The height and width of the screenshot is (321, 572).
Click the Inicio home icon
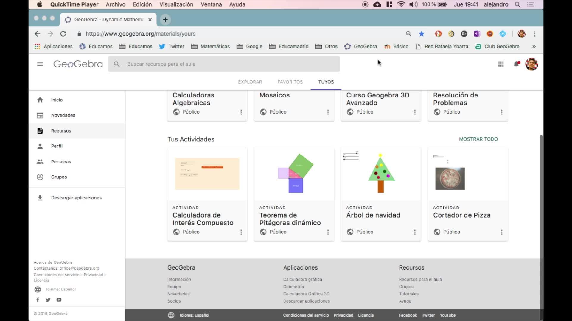coord(40,100)
